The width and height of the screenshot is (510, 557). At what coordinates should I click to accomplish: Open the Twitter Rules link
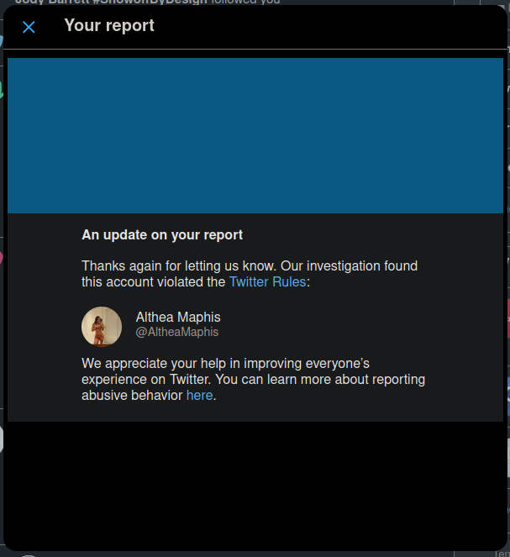click(267, 282)
